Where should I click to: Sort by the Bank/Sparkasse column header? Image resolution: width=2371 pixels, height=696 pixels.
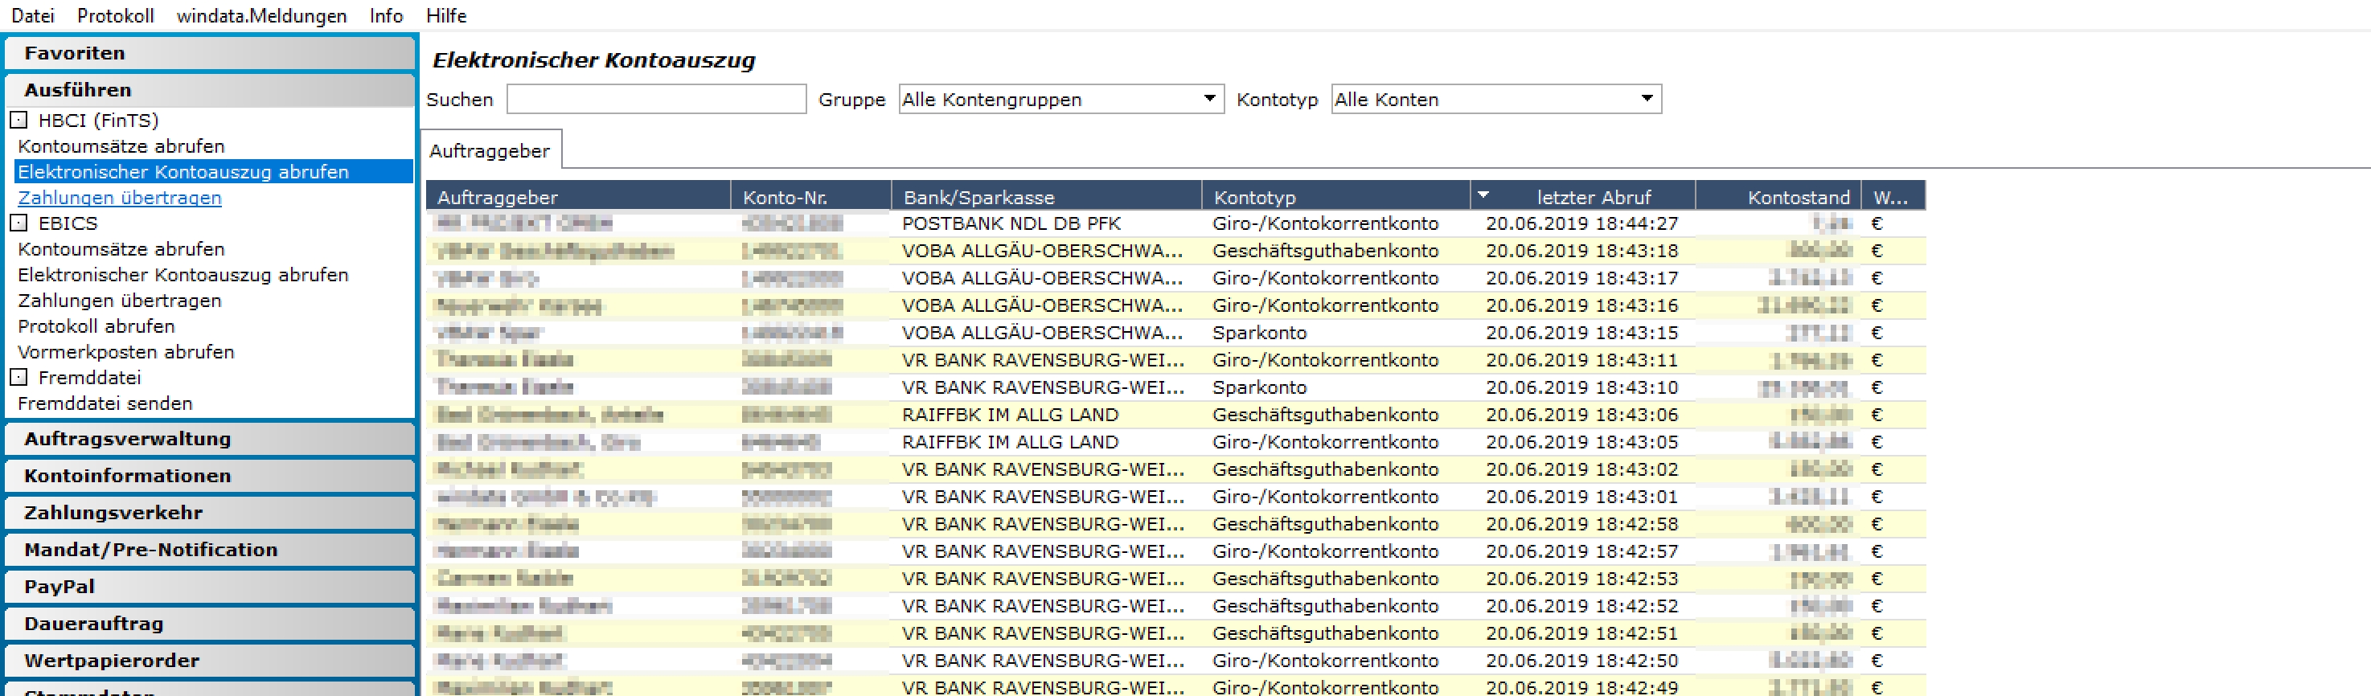[1047, 197]
